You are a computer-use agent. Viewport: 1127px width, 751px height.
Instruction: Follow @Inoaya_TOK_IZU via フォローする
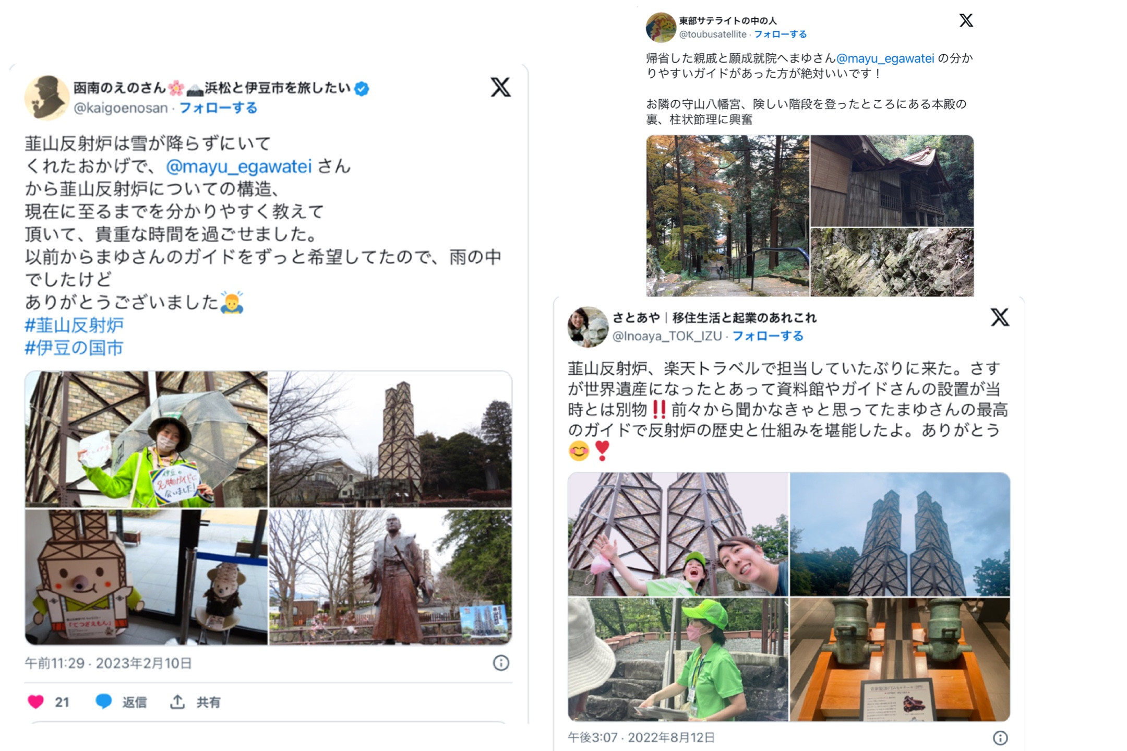(x=768, y=336)
